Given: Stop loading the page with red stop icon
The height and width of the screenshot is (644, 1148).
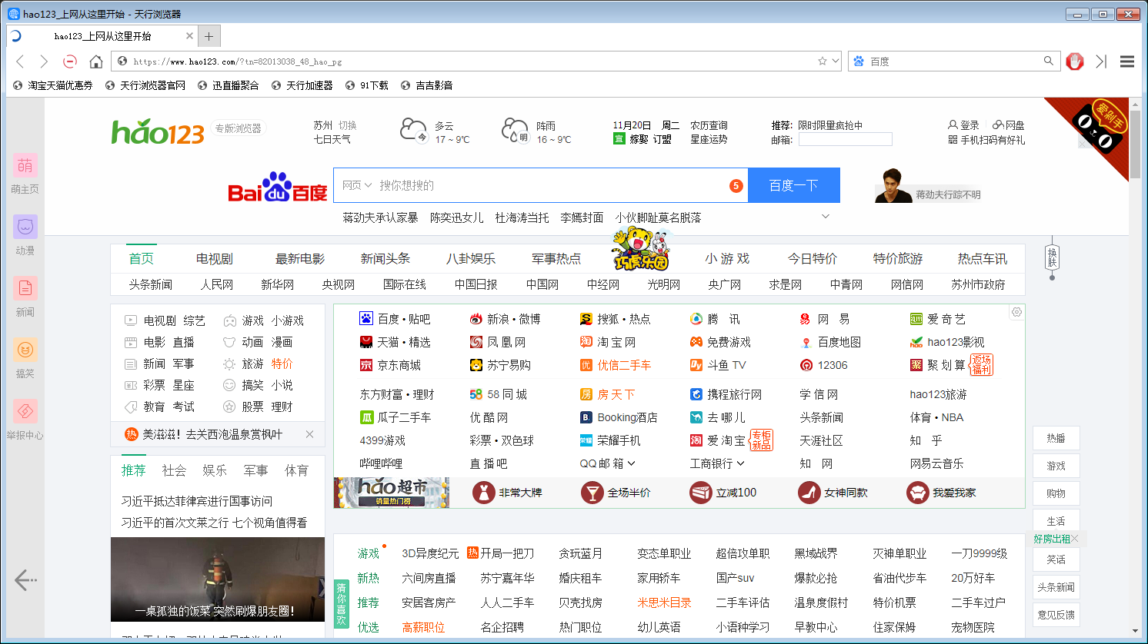Looking at the screenshot, I should [x=70, y=61].
